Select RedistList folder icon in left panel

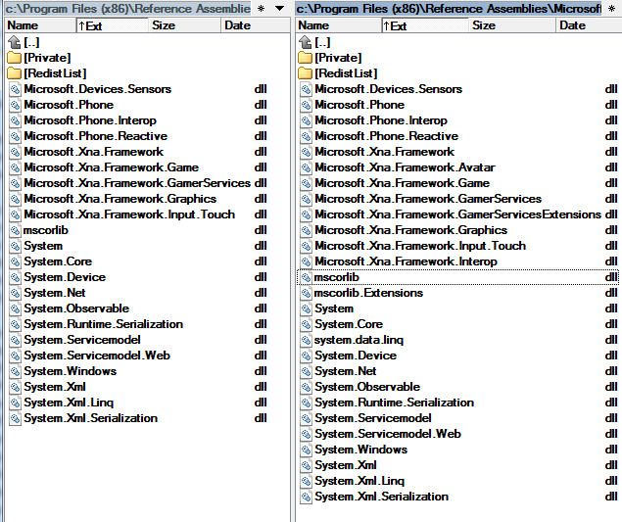(x=15, y=73)
